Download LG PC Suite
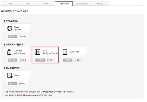The height and width of the screenshot is (102, 147). pyautogui.click(x=68, y=60)
